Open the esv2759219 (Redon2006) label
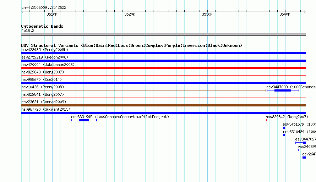316x182 pixels. point(45,57)
